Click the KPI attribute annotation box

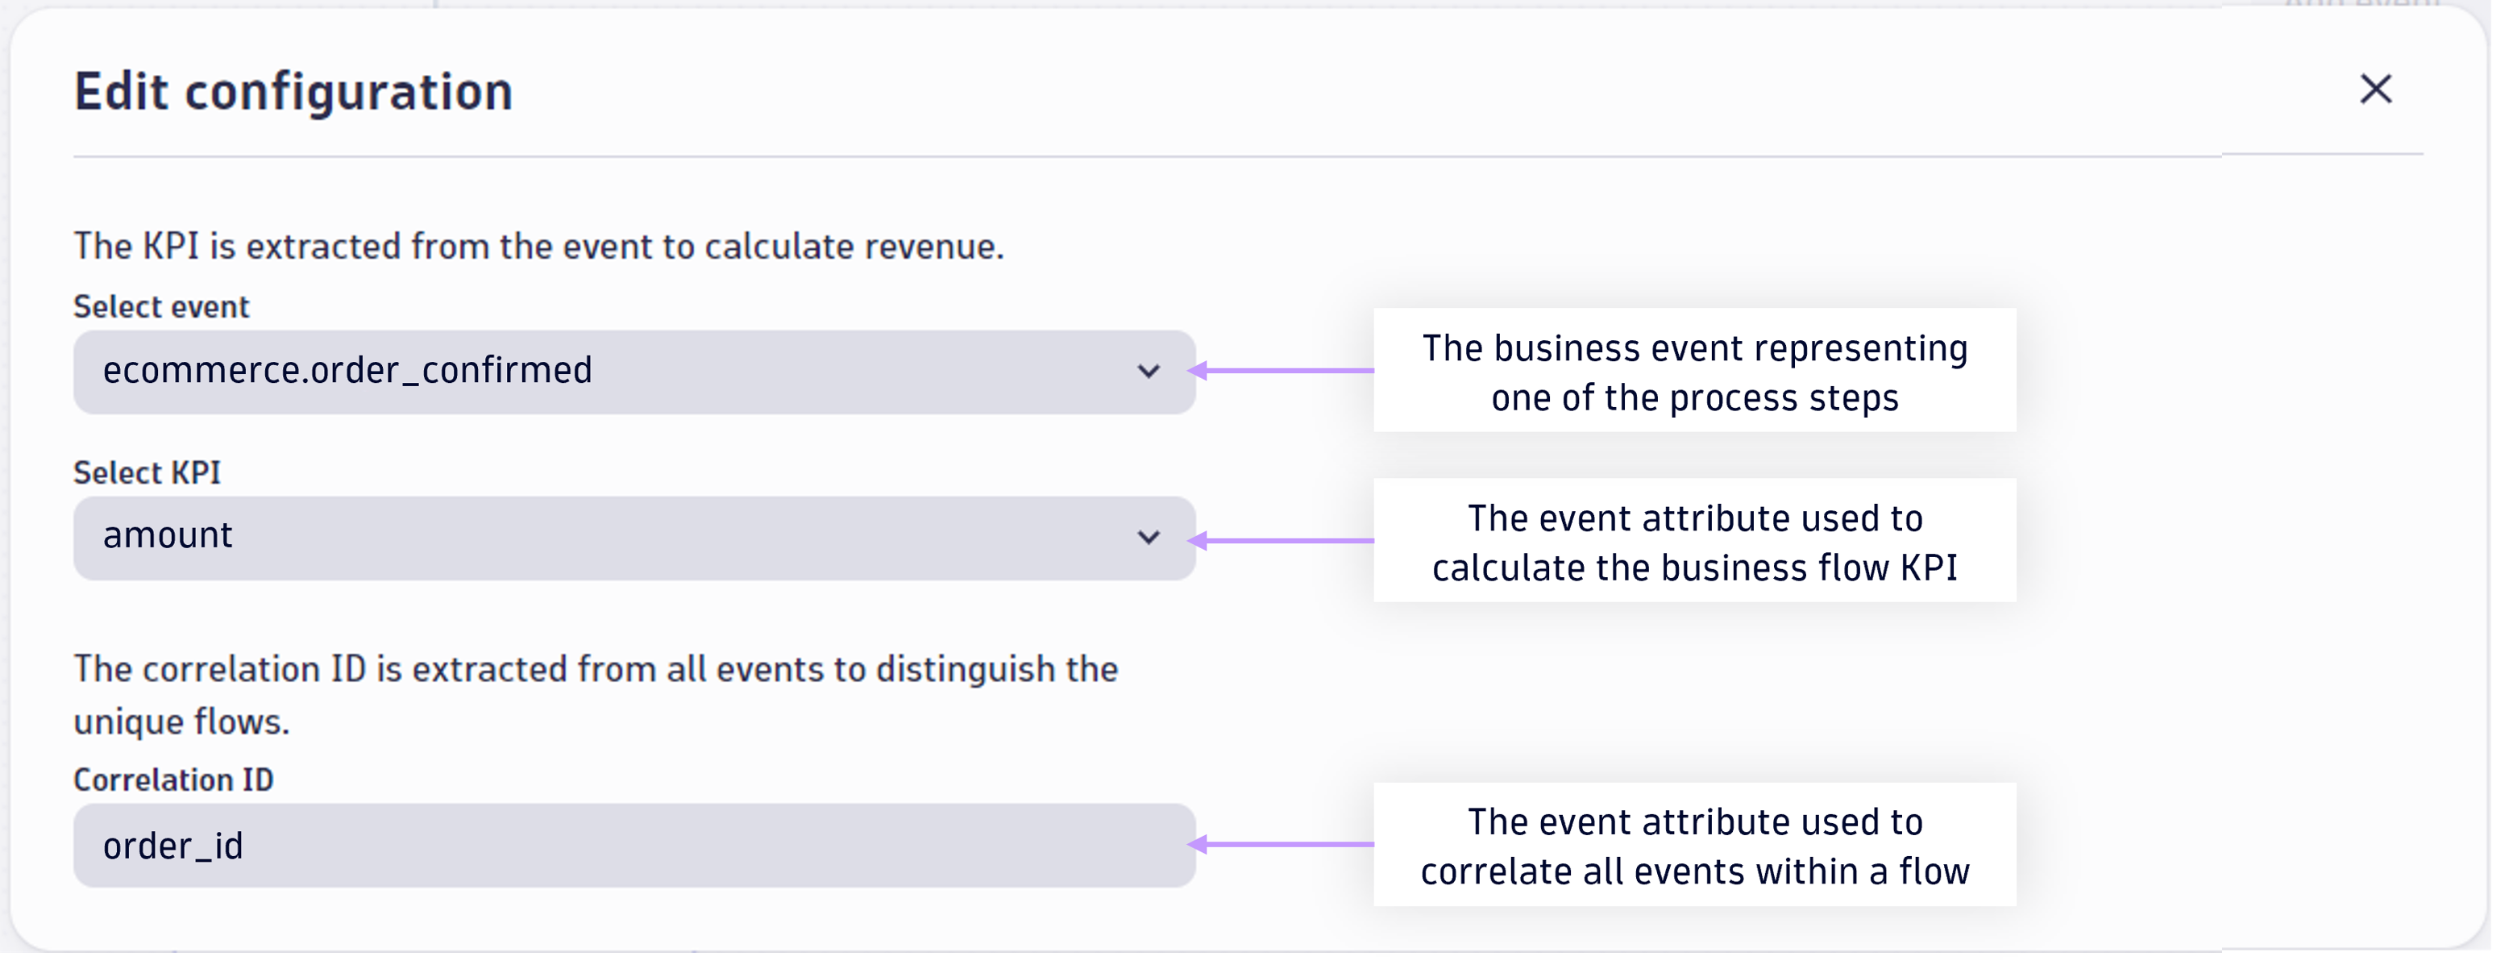[1695, 541]
